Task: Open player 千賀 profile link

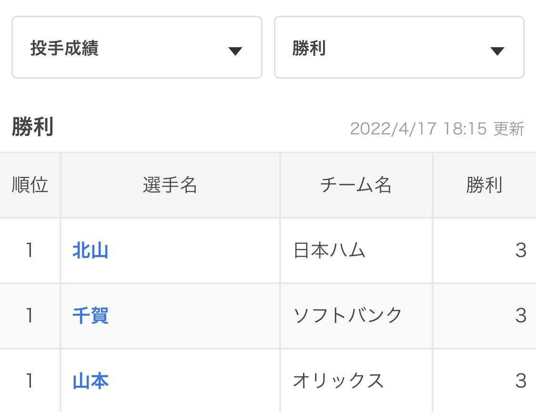Action: point(91,316)
